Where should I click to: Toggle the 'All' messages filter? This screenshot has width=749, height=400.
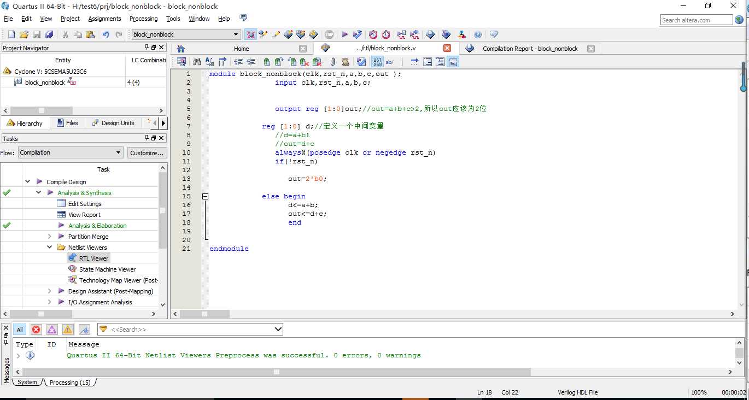tap(20, 330)
